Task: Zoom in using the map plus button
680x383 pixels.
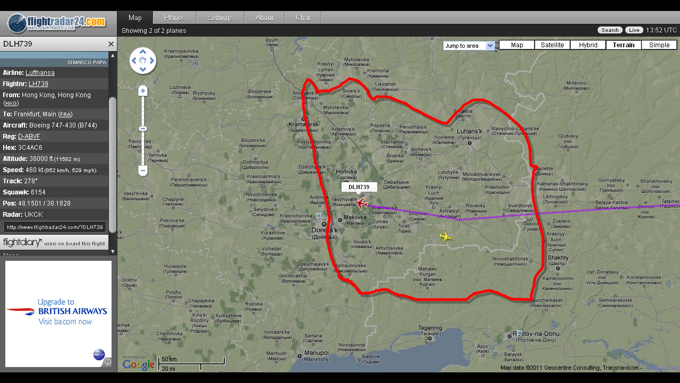Action: pyautogui.click(x=143, y=91)
